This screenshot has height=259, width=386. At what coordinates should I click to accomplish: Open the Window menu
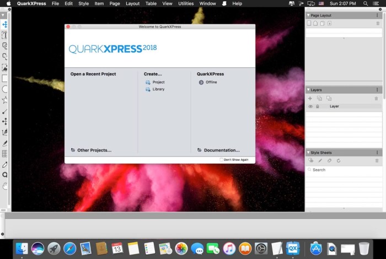tap(207, 3)
